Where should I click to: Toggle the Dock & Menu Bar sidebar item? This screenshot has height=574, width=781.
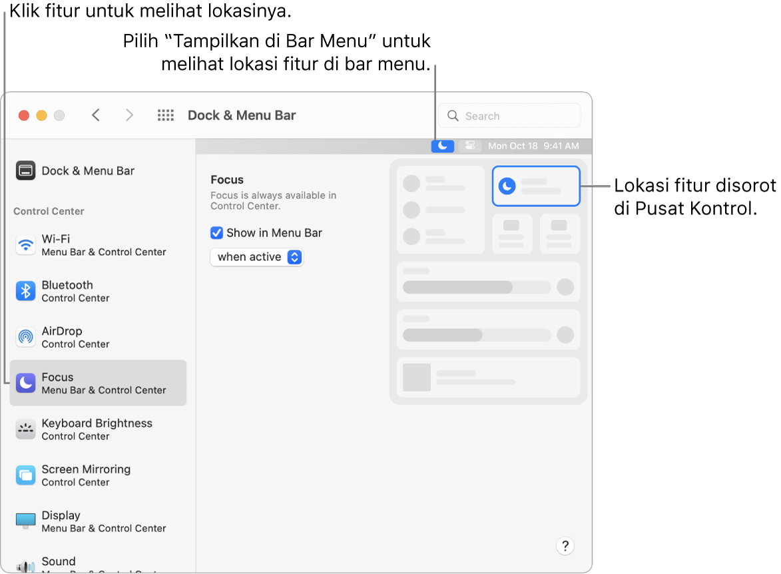pyautogui.click(x=25, y=170)
